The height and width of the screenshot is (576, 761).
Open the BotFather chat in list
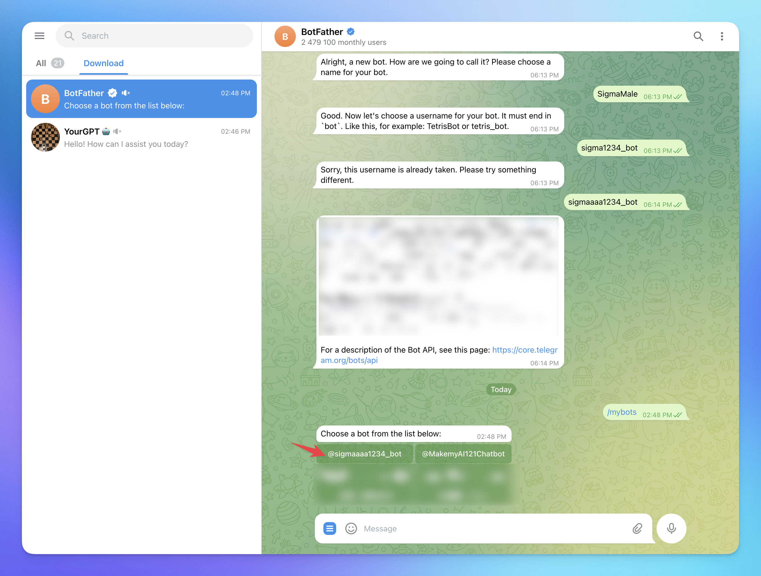point(142,99)
